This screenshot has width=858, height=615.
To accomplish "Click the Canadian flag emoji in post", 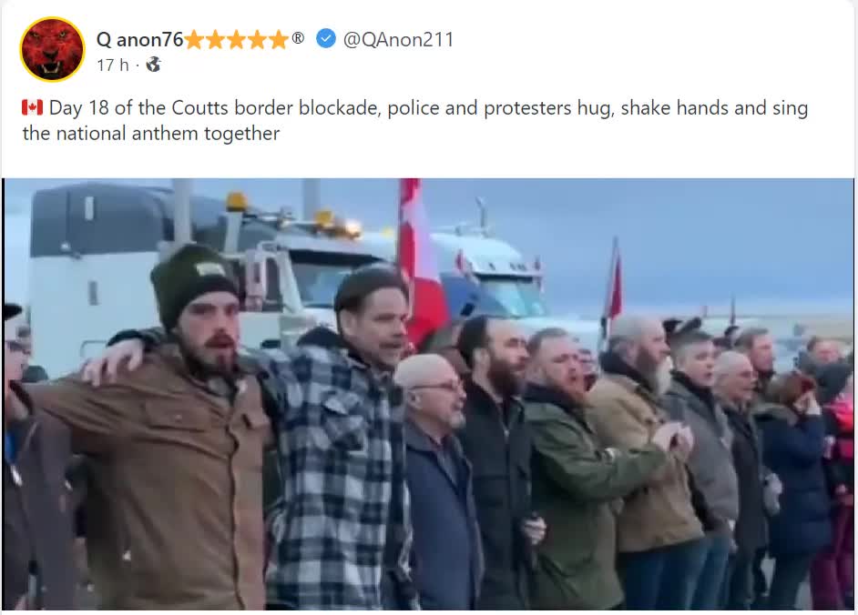I will (32, 107).
